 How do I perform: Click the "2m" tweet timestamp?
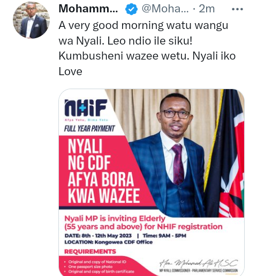[x=207, y=9]
